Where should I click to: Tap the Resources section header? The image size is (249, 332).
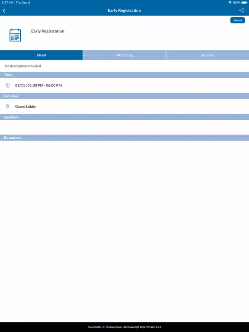(124, 138)
